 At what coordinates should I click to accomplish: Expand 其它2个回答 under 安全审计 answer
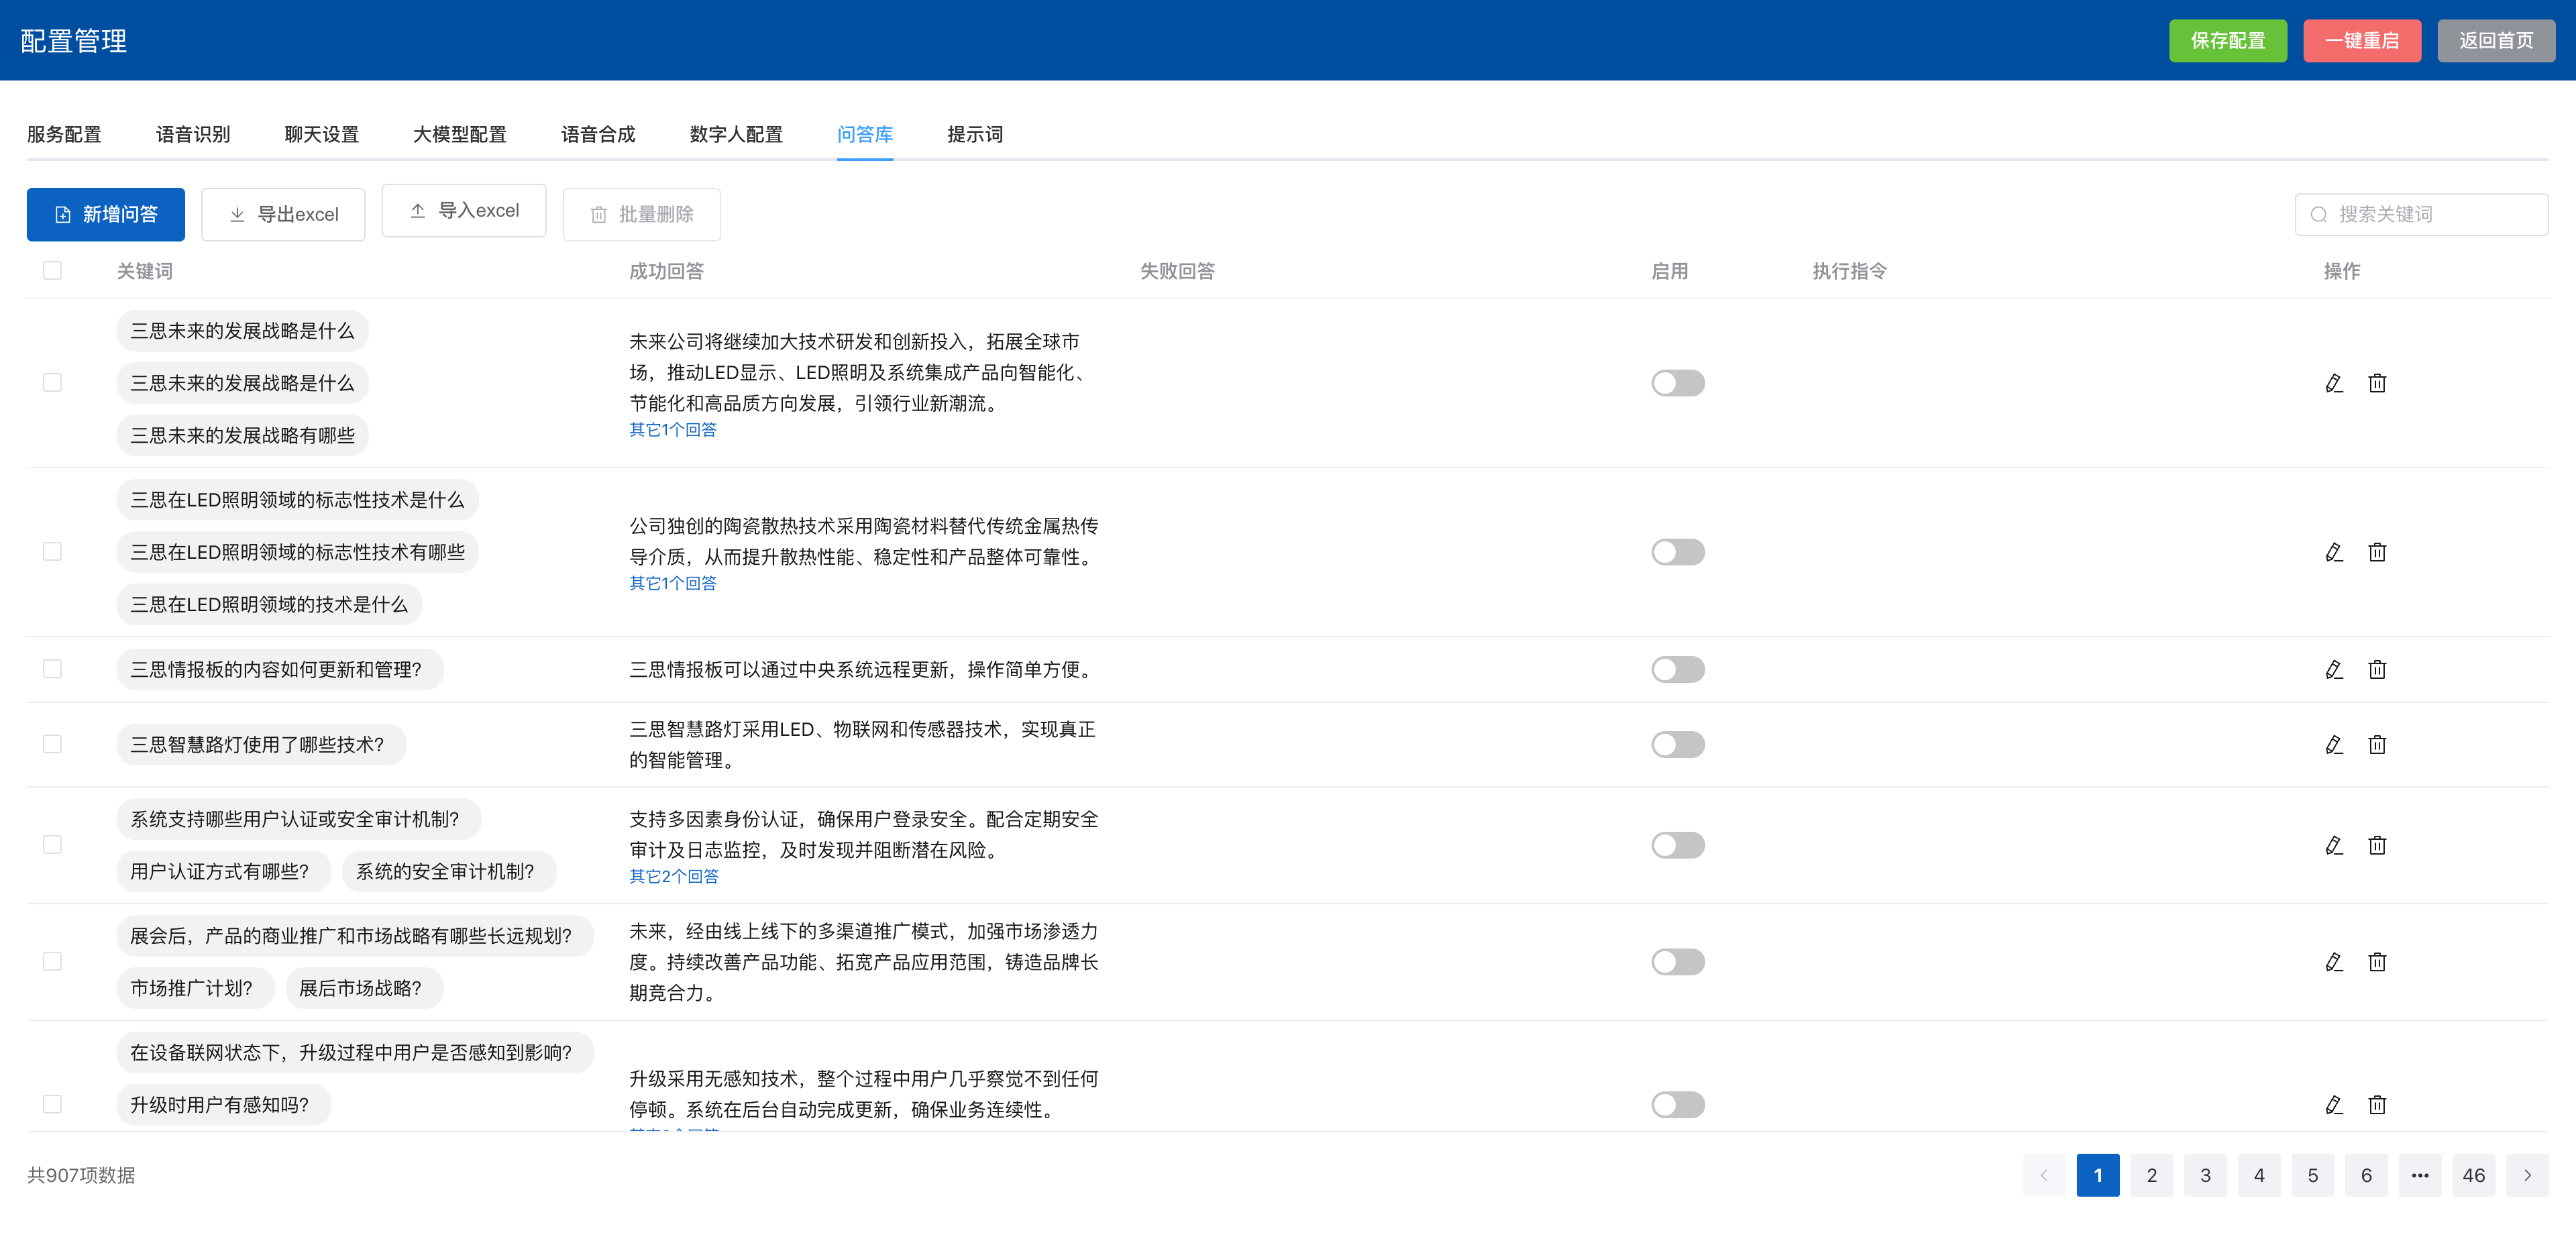(x=673, y=876)
